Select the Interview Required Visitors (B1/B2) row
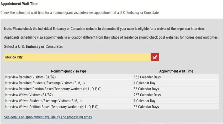The height and width of the screenshot is (124, 223). coord(112,77)
